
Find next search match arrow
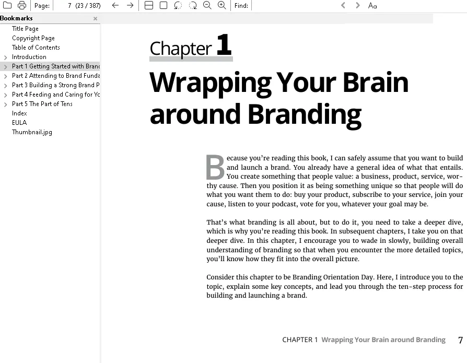358,6
